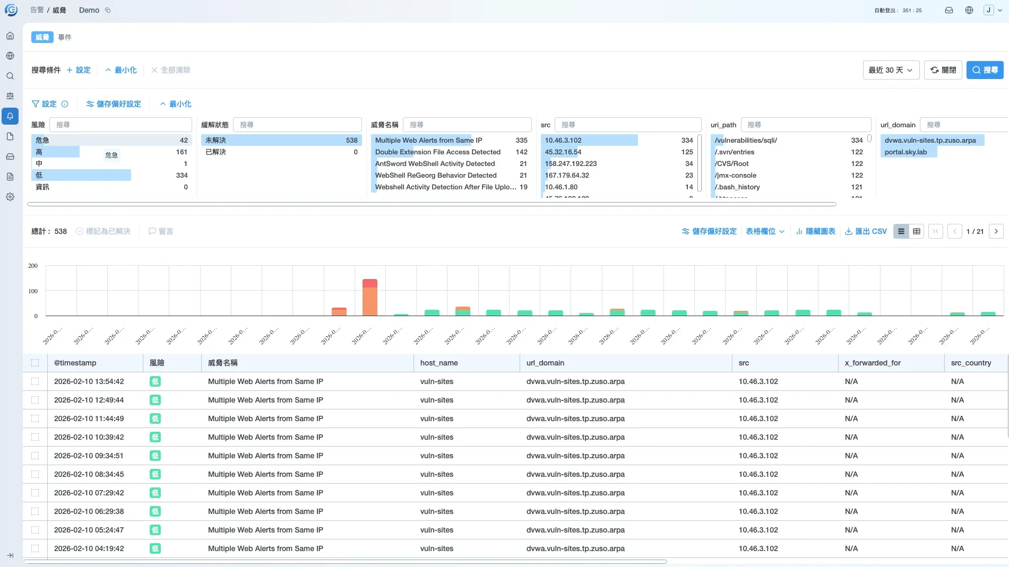Filter by Double Extension File Access Detected

click(451, 152)
